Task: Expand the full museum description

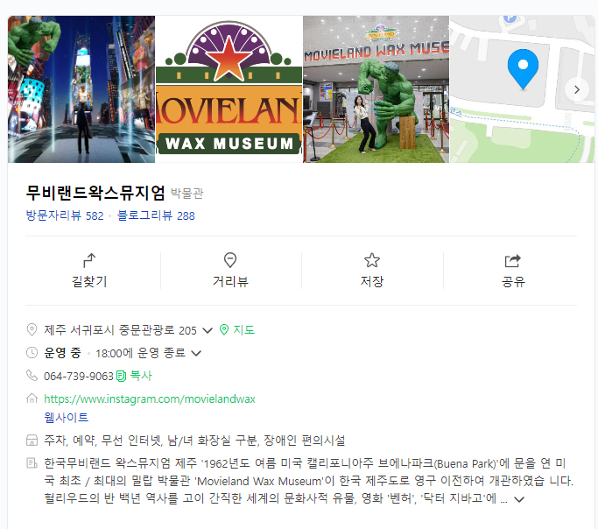Action: 519,499
